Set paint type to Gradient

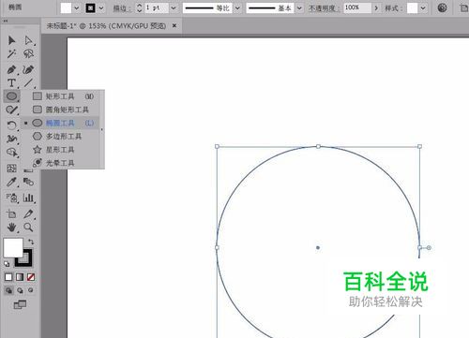click(20, 277)
